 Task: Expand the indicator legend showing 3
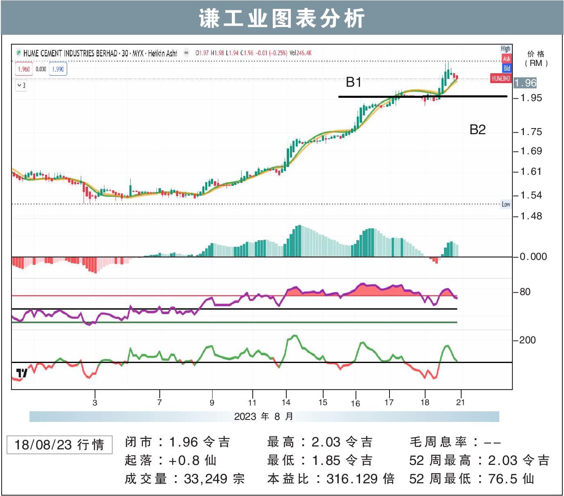pos(21,86)
